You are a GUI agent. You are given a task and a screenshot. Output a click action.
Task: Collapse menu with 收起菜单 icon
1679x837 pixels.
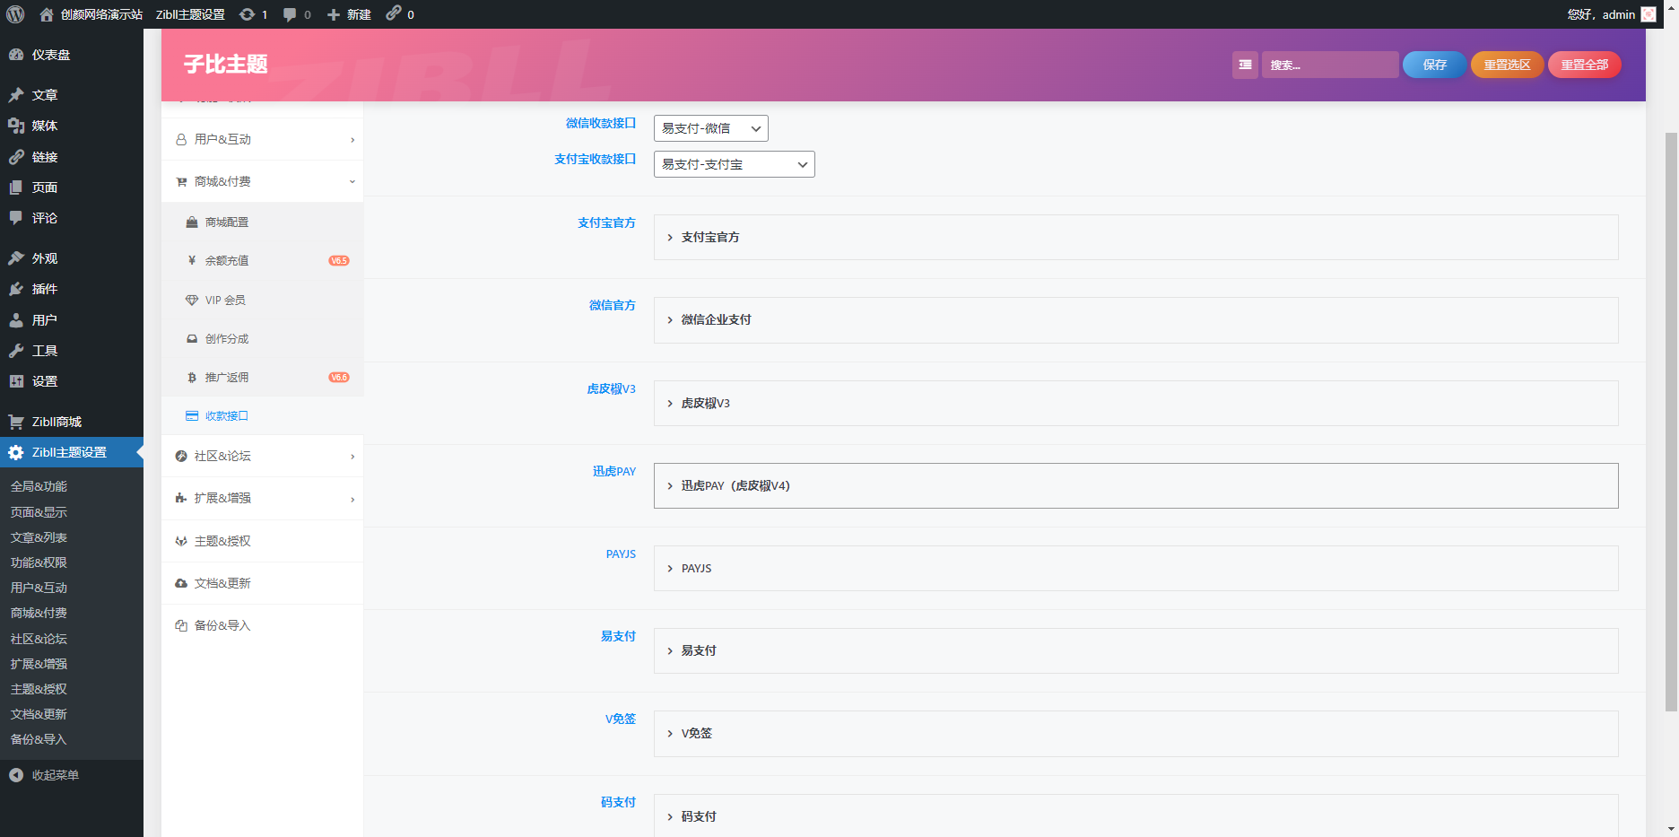(x=16, y=775)
